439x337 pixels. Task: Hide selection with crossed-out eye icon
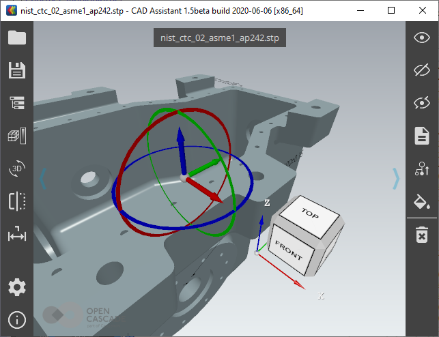pos(422,70)
